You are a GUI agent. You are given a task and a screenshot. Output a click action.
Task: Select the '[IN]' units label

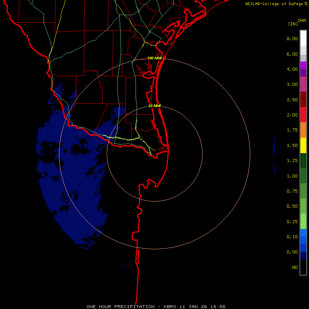pyautogui.click(x=293, y=24)
